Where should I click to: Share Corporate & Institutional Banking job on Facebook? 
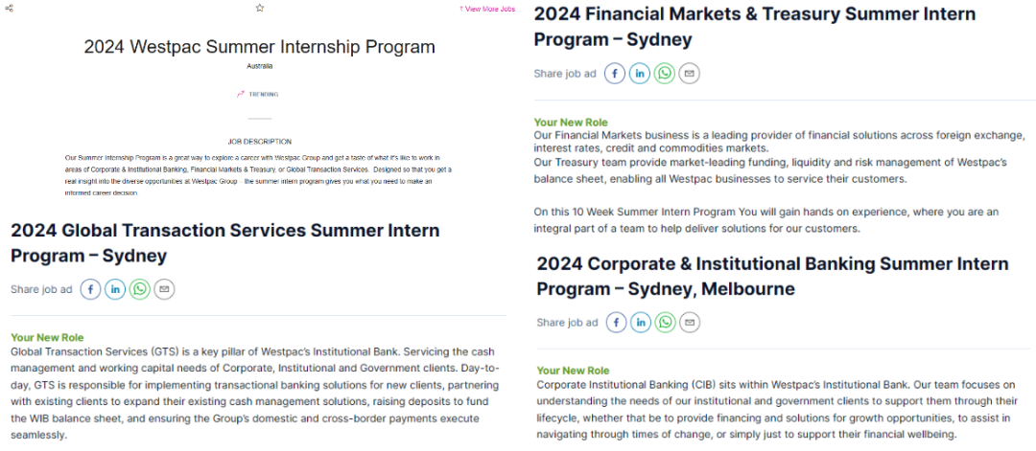pyautogui.click(x=617, y=323)
